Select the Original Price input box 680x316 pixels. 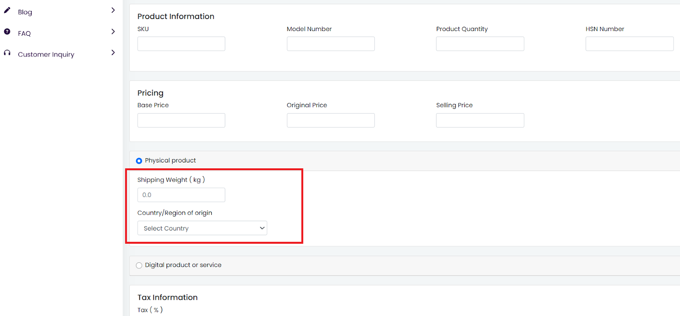(331, 120)
